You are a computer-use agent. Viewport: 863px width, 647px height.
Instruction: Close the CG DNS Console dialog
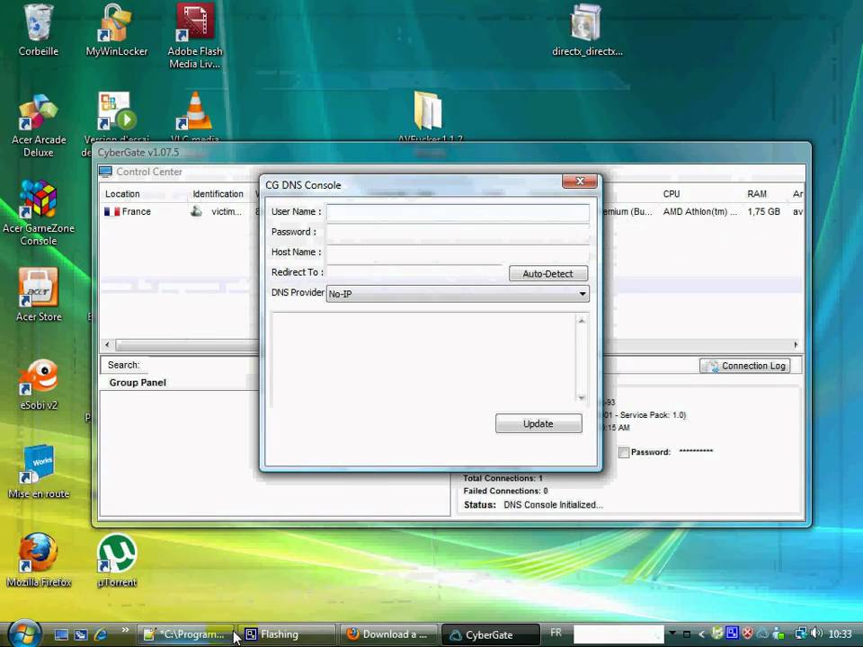580,181
